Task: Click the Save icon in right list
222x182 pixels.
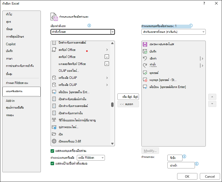Action: [x=145, y=51]
